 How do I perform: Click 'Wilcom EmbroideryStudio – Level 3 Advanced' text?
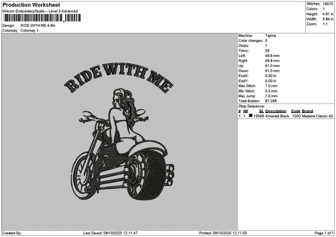tap(40, 11)
